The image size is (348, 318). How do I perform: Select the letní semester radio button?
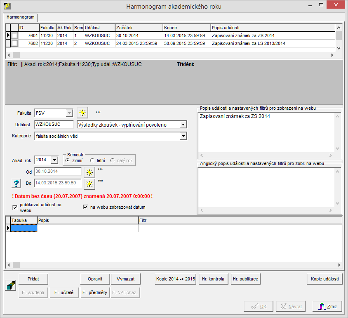coord(92,160)
